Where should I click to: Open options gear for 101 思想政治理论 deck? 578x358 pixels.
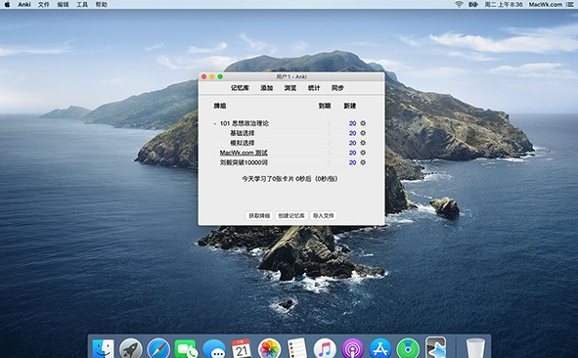tap(363, 123)
